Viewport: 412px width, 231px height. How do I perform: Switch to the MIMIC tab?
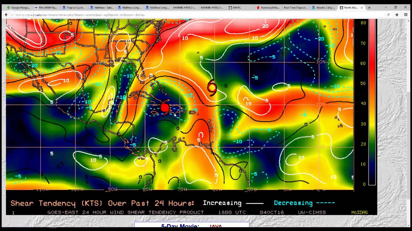coord(240,7)
